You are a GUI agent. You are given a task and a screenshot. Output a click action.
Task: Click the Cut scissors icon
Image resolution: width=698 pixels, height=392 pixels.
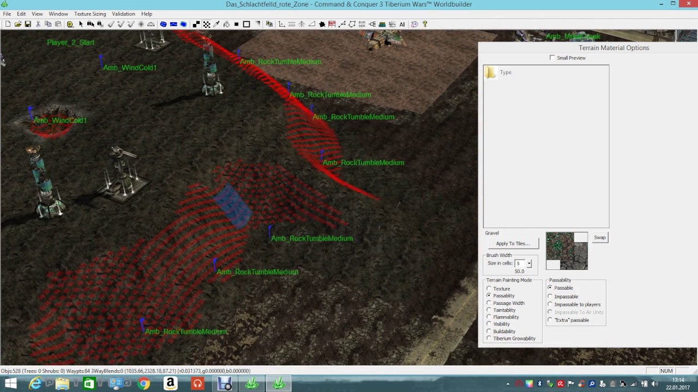(38, 24)
